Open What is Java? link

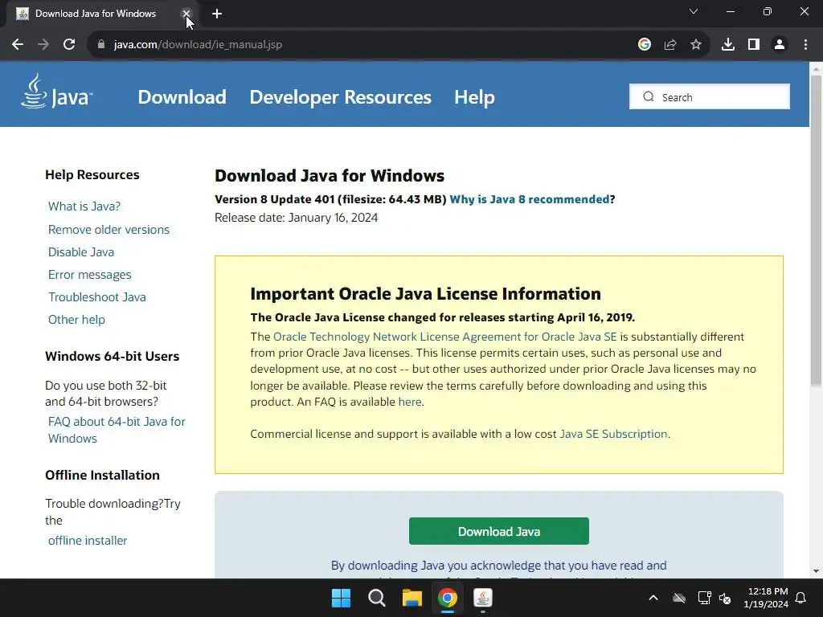(x=84, y=206)
